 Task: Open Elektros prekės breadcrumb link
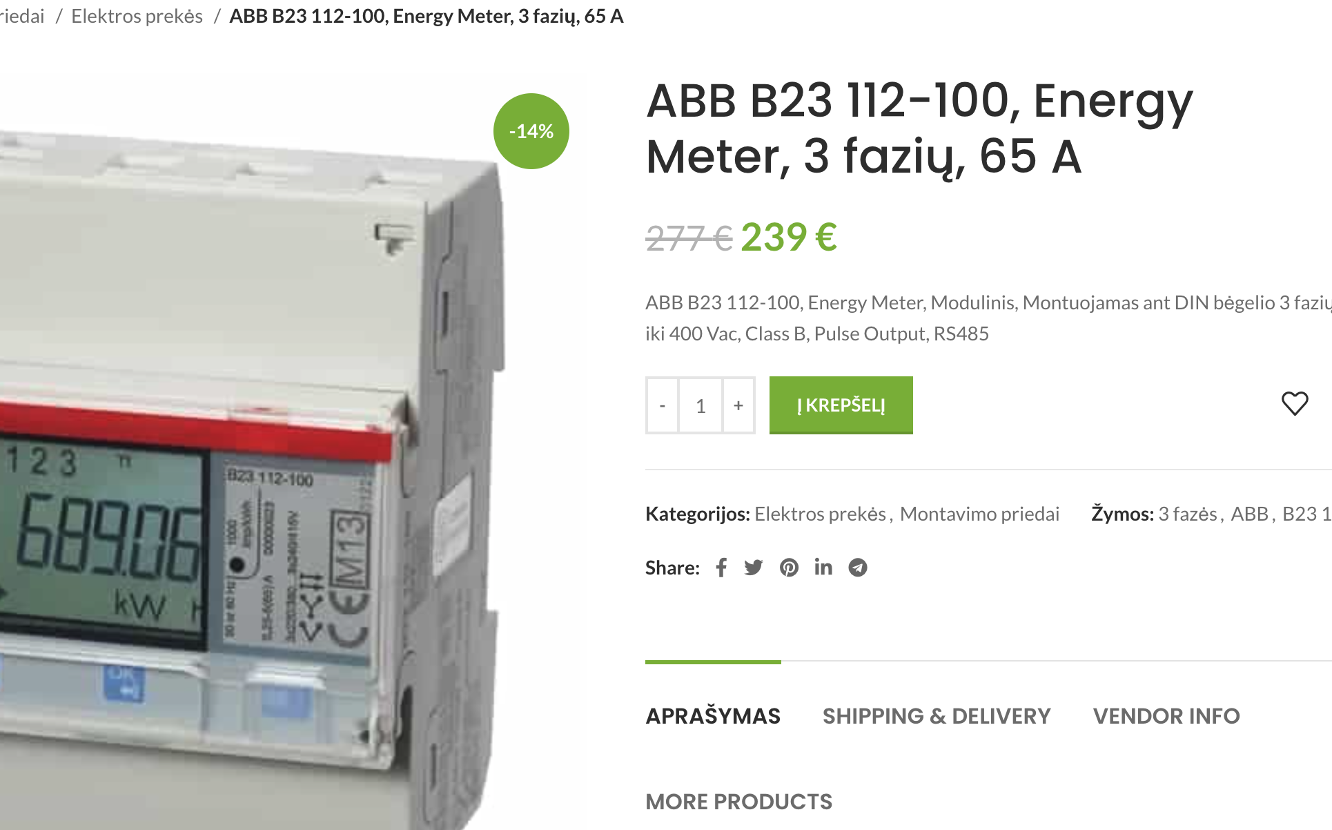(137, 16)
